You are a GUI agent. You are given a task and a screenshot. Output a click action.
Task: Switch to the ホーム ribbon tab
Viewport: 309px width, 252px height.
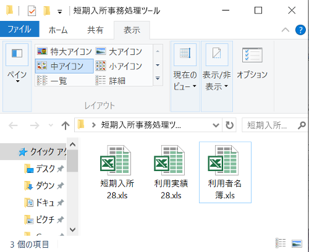click(58, 30)
